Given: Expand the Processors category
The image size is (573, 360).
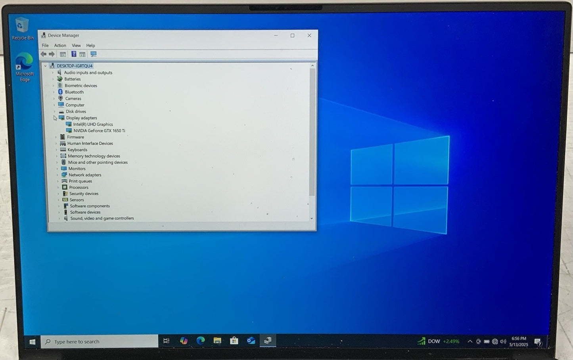Looking at the screenshot, I should [x=58, y=188].
